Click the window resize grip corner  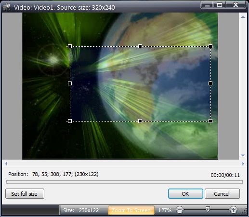(x=245, y=211)
